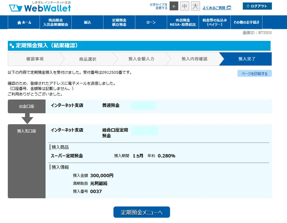This screenshot has height=223, width=287.
Task: Click the 確認事項 progress step
Action: tap(35, 59)
